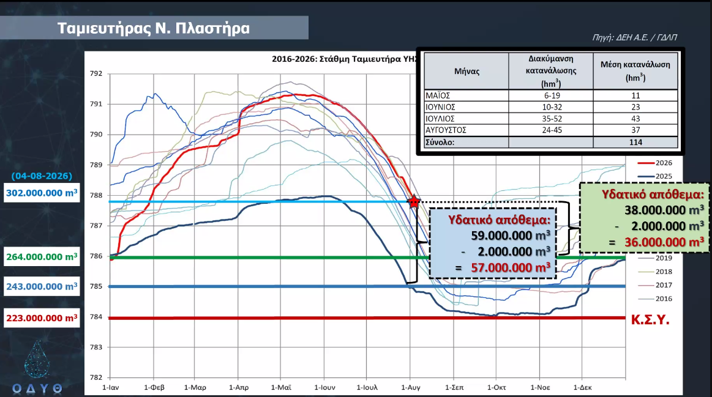Click the blue Υδατικό απόθεμα 57.000.000 box
Viewport: 712px width, 397px height.
[x=493, y=243]
